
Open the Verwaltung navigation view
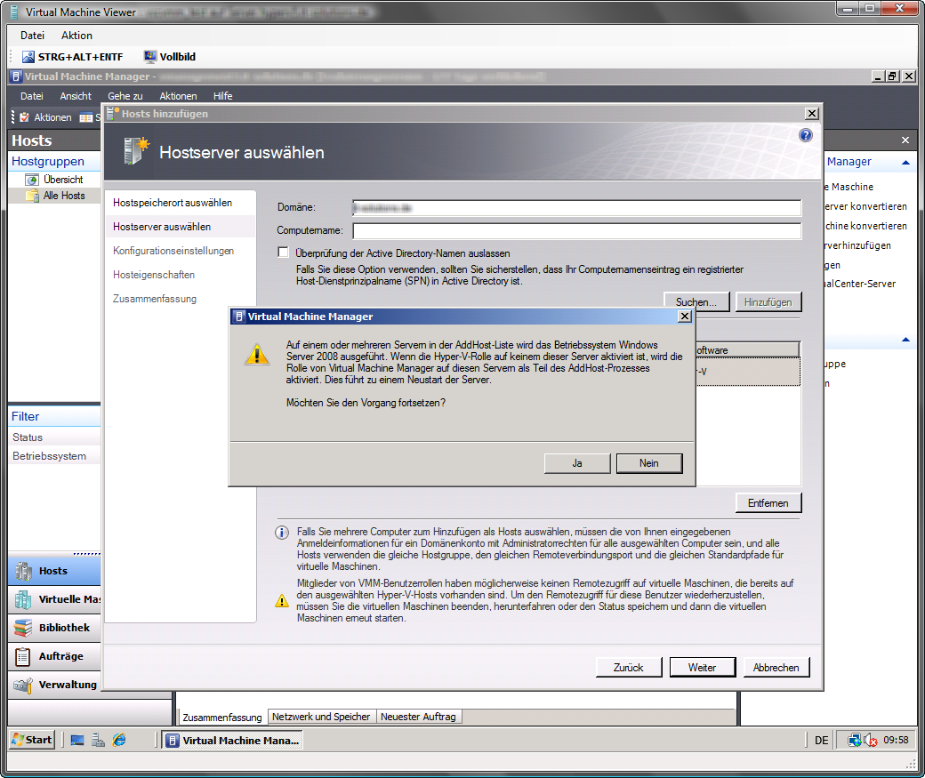click(54, 685)
